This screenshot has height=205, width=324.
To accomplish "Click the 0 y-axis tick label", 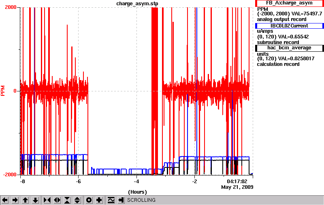I will [15, 91].
